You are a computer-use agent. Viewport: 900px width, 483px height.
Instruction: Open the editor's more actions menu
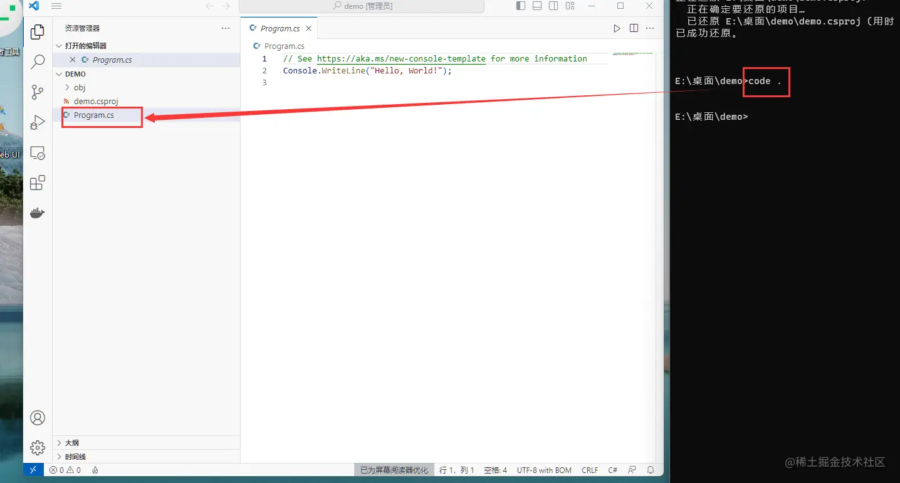650,28
